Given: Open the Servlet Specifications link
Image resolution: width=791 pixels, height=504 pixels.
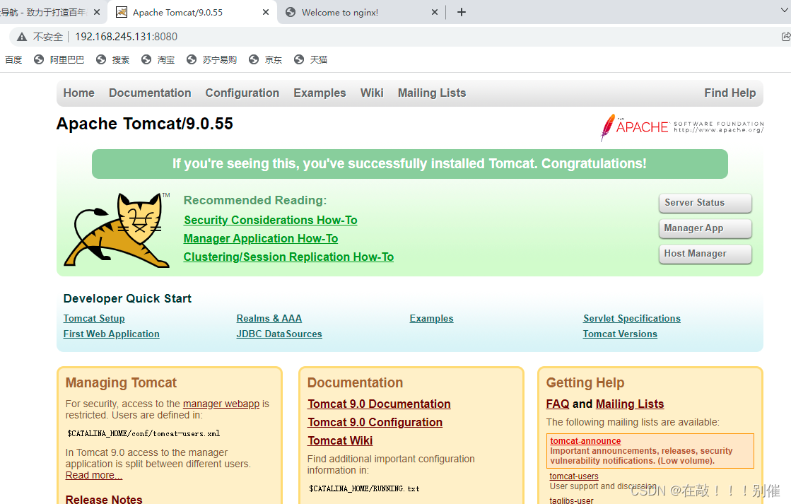Looking at the screenshot, I should [631, 318].
